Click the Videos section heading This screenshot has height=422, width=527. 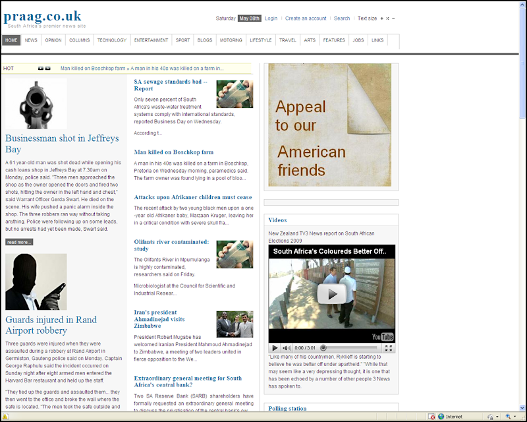pos(277,220)
